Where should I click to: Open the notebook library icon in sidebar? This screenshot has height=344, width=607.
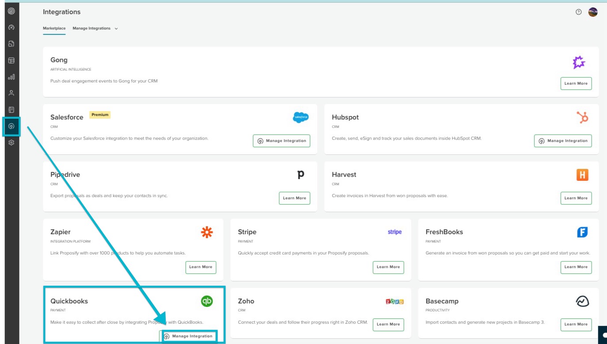pyautogui.click(x=11, y=109)
